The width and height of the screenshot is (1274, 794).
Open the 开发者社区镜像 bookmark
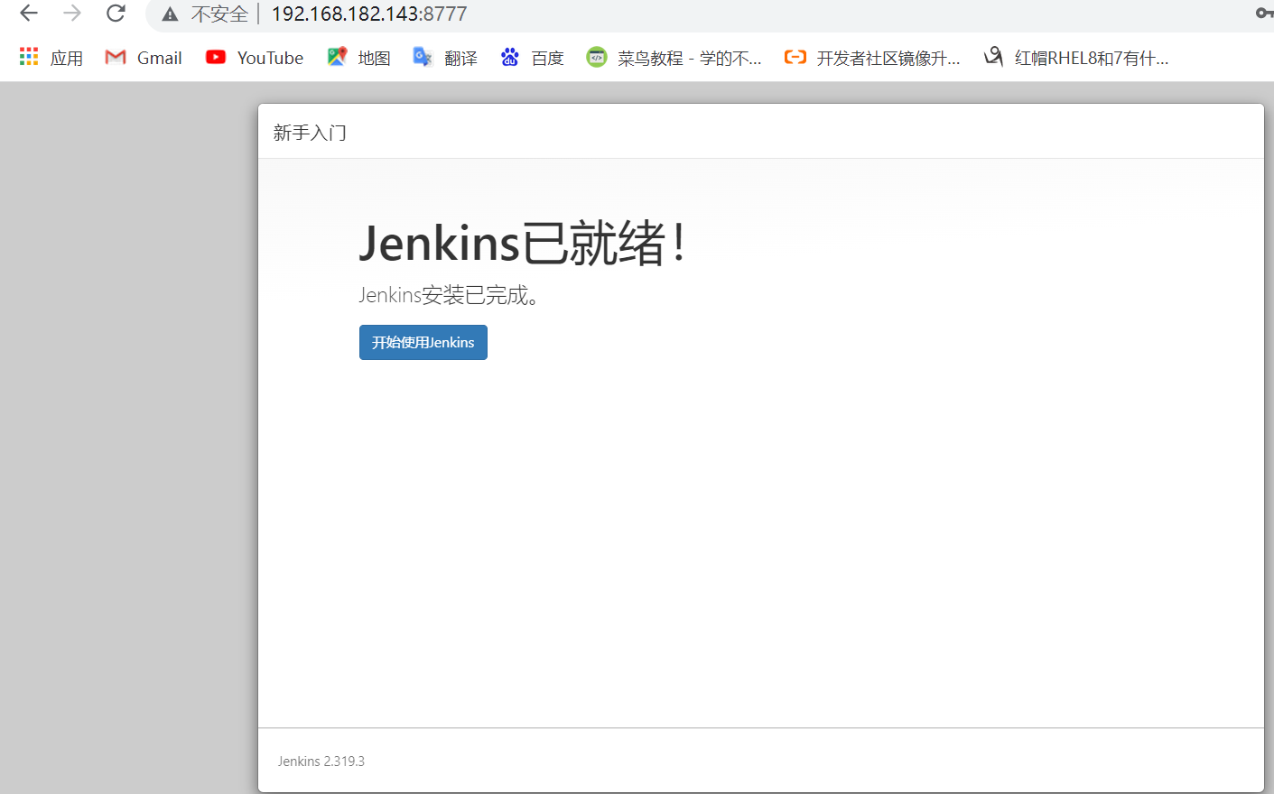coord(871,57)
